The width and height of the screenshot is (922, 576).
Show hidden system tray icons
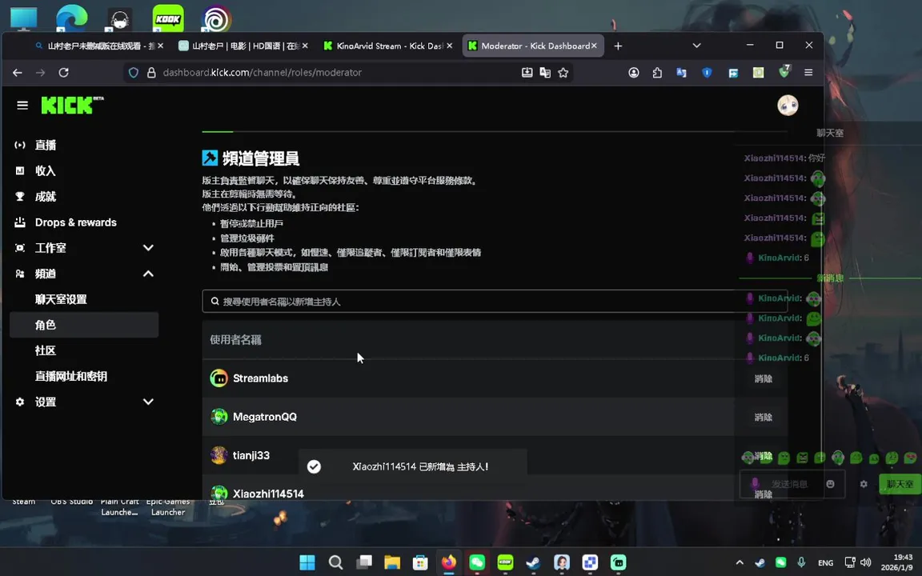pyautogui.click(x=740, y=562)
